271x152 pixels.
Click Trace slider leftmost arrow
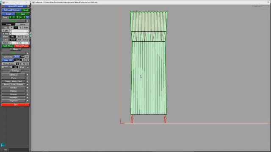(11, 43)
